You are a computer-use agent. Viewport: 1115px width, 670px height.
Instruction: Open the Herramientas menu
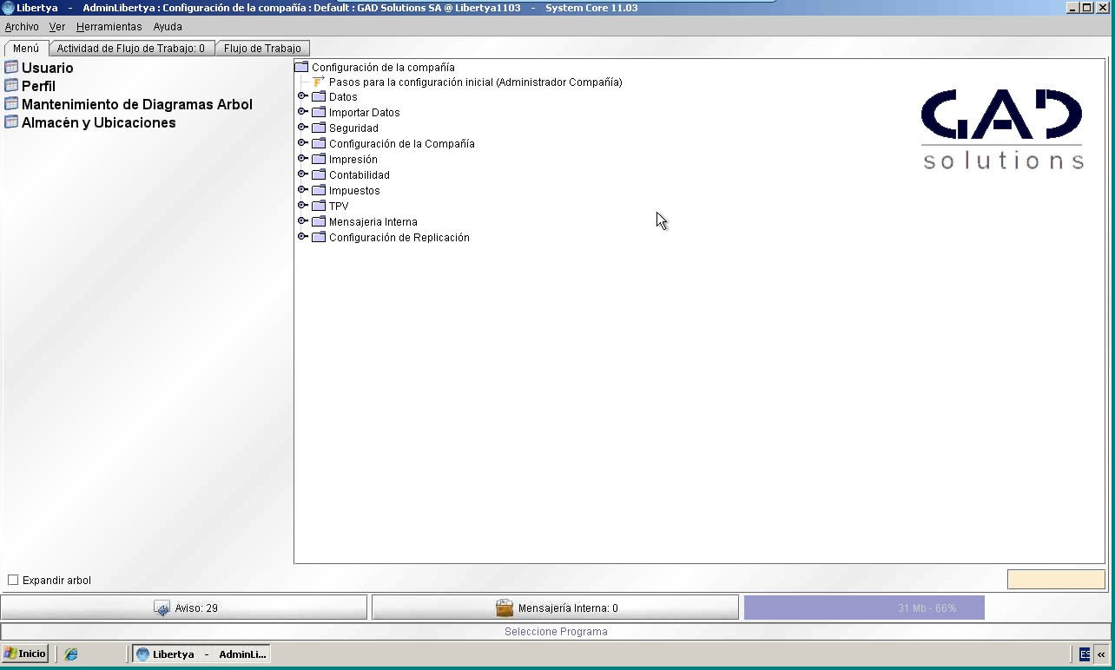(109, 27)
